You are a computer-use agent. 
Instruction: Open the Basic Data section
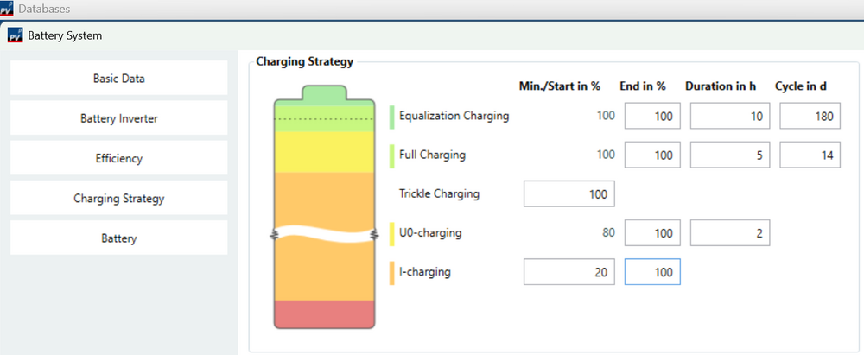(119, 78)
